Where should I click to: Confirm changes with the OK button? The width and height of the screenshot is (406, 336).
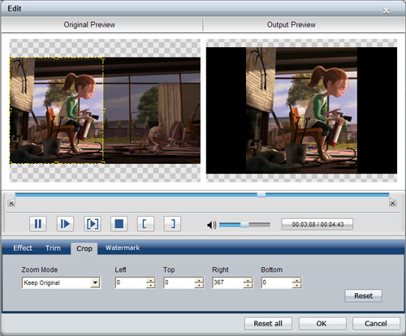click(322, 324)
